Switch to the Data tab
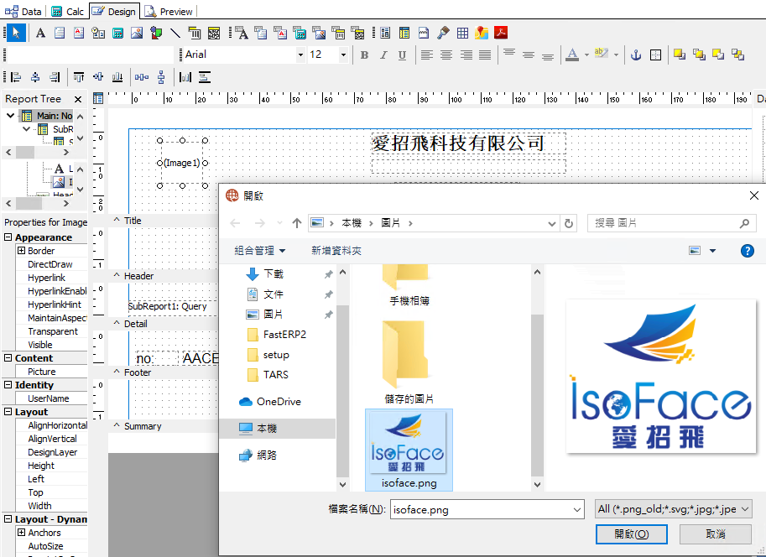Viewport: 766px width, 557px height. (x=23, y=11)
